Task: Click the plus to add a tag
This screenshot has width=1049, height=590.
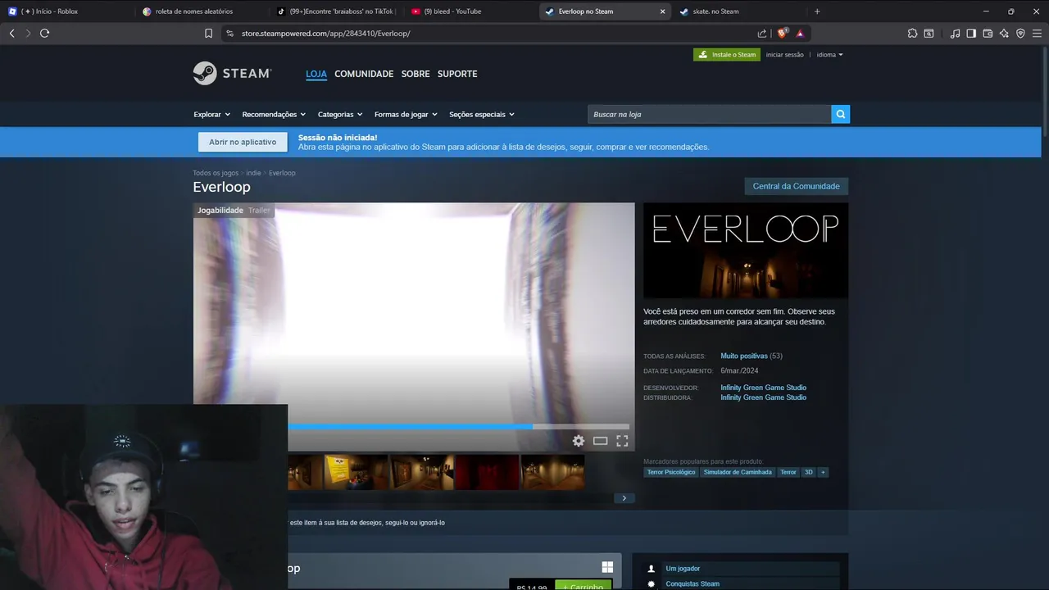Action: pos(823,472)
